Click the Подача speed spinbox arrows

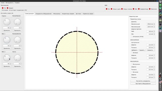point(10,28)
